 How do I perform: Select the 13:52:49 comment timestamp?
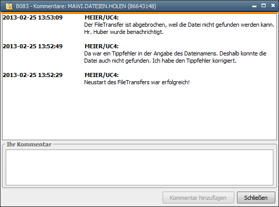32,46
